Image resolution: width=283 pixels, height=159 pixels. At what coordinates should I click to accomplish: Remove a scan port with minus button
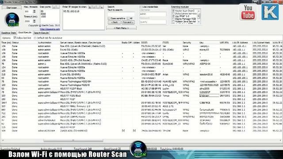pyautogui.click(x=58, y=7)
